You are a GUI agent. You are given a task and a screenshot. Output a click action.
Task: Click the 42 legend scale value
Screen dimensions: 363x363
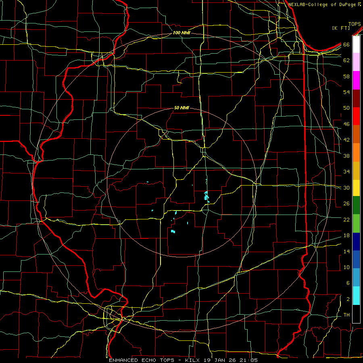click(x=346, y=140)
